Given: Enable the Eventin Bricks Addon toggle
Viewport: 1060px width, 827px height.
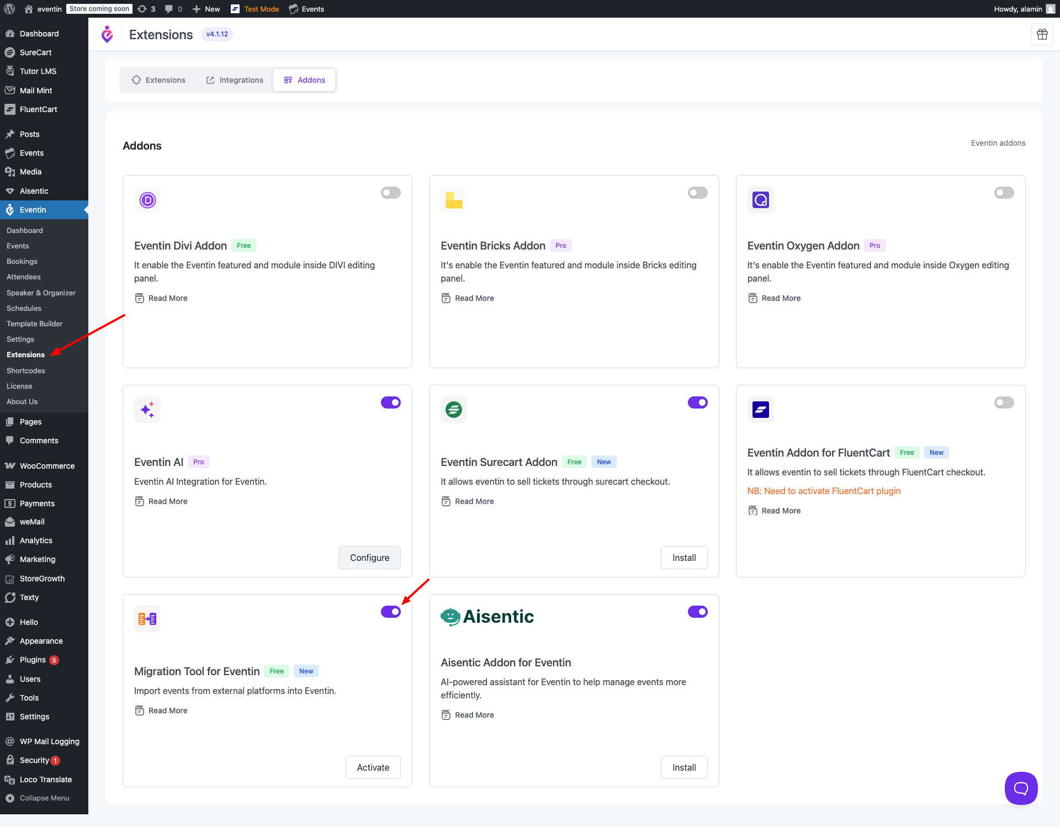Looking at the screenshot, I should coord(697,193).
